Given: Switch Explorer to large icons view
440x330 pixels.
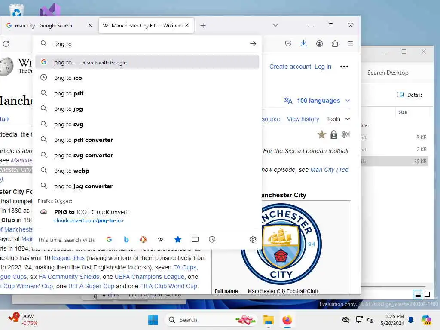Looking at the screenshot, I should click(427, 294).
